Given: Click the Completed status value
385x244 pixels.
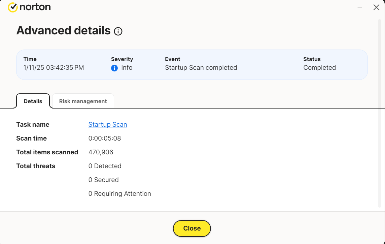Looking at the screenshot, I should click(x=319, y=68).
